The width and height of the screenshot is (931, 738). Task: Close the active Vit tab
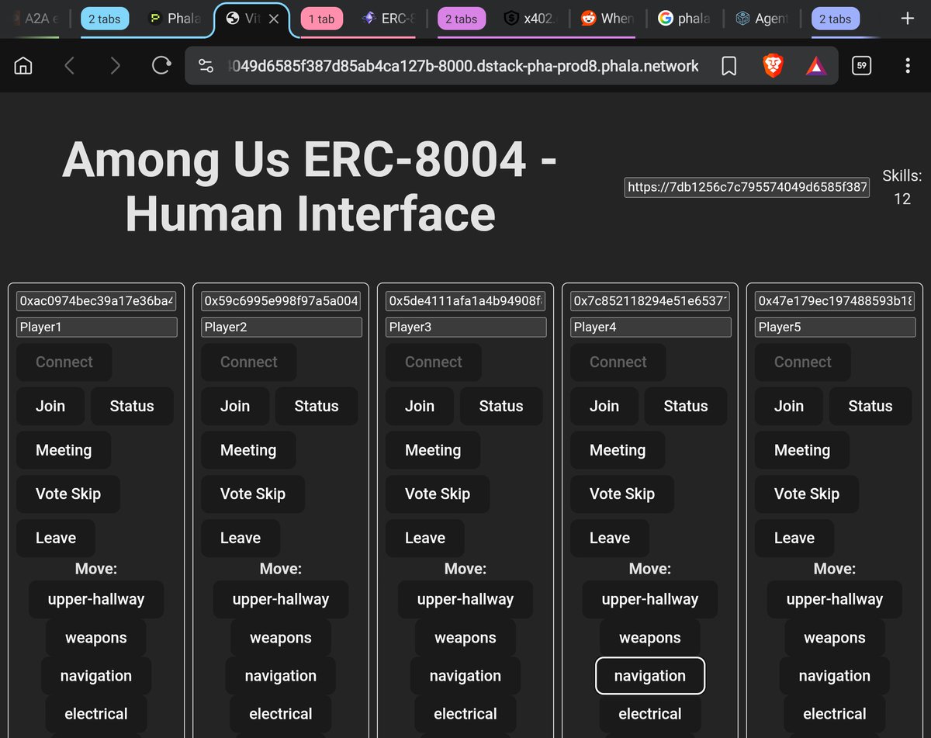coord(274,19)
